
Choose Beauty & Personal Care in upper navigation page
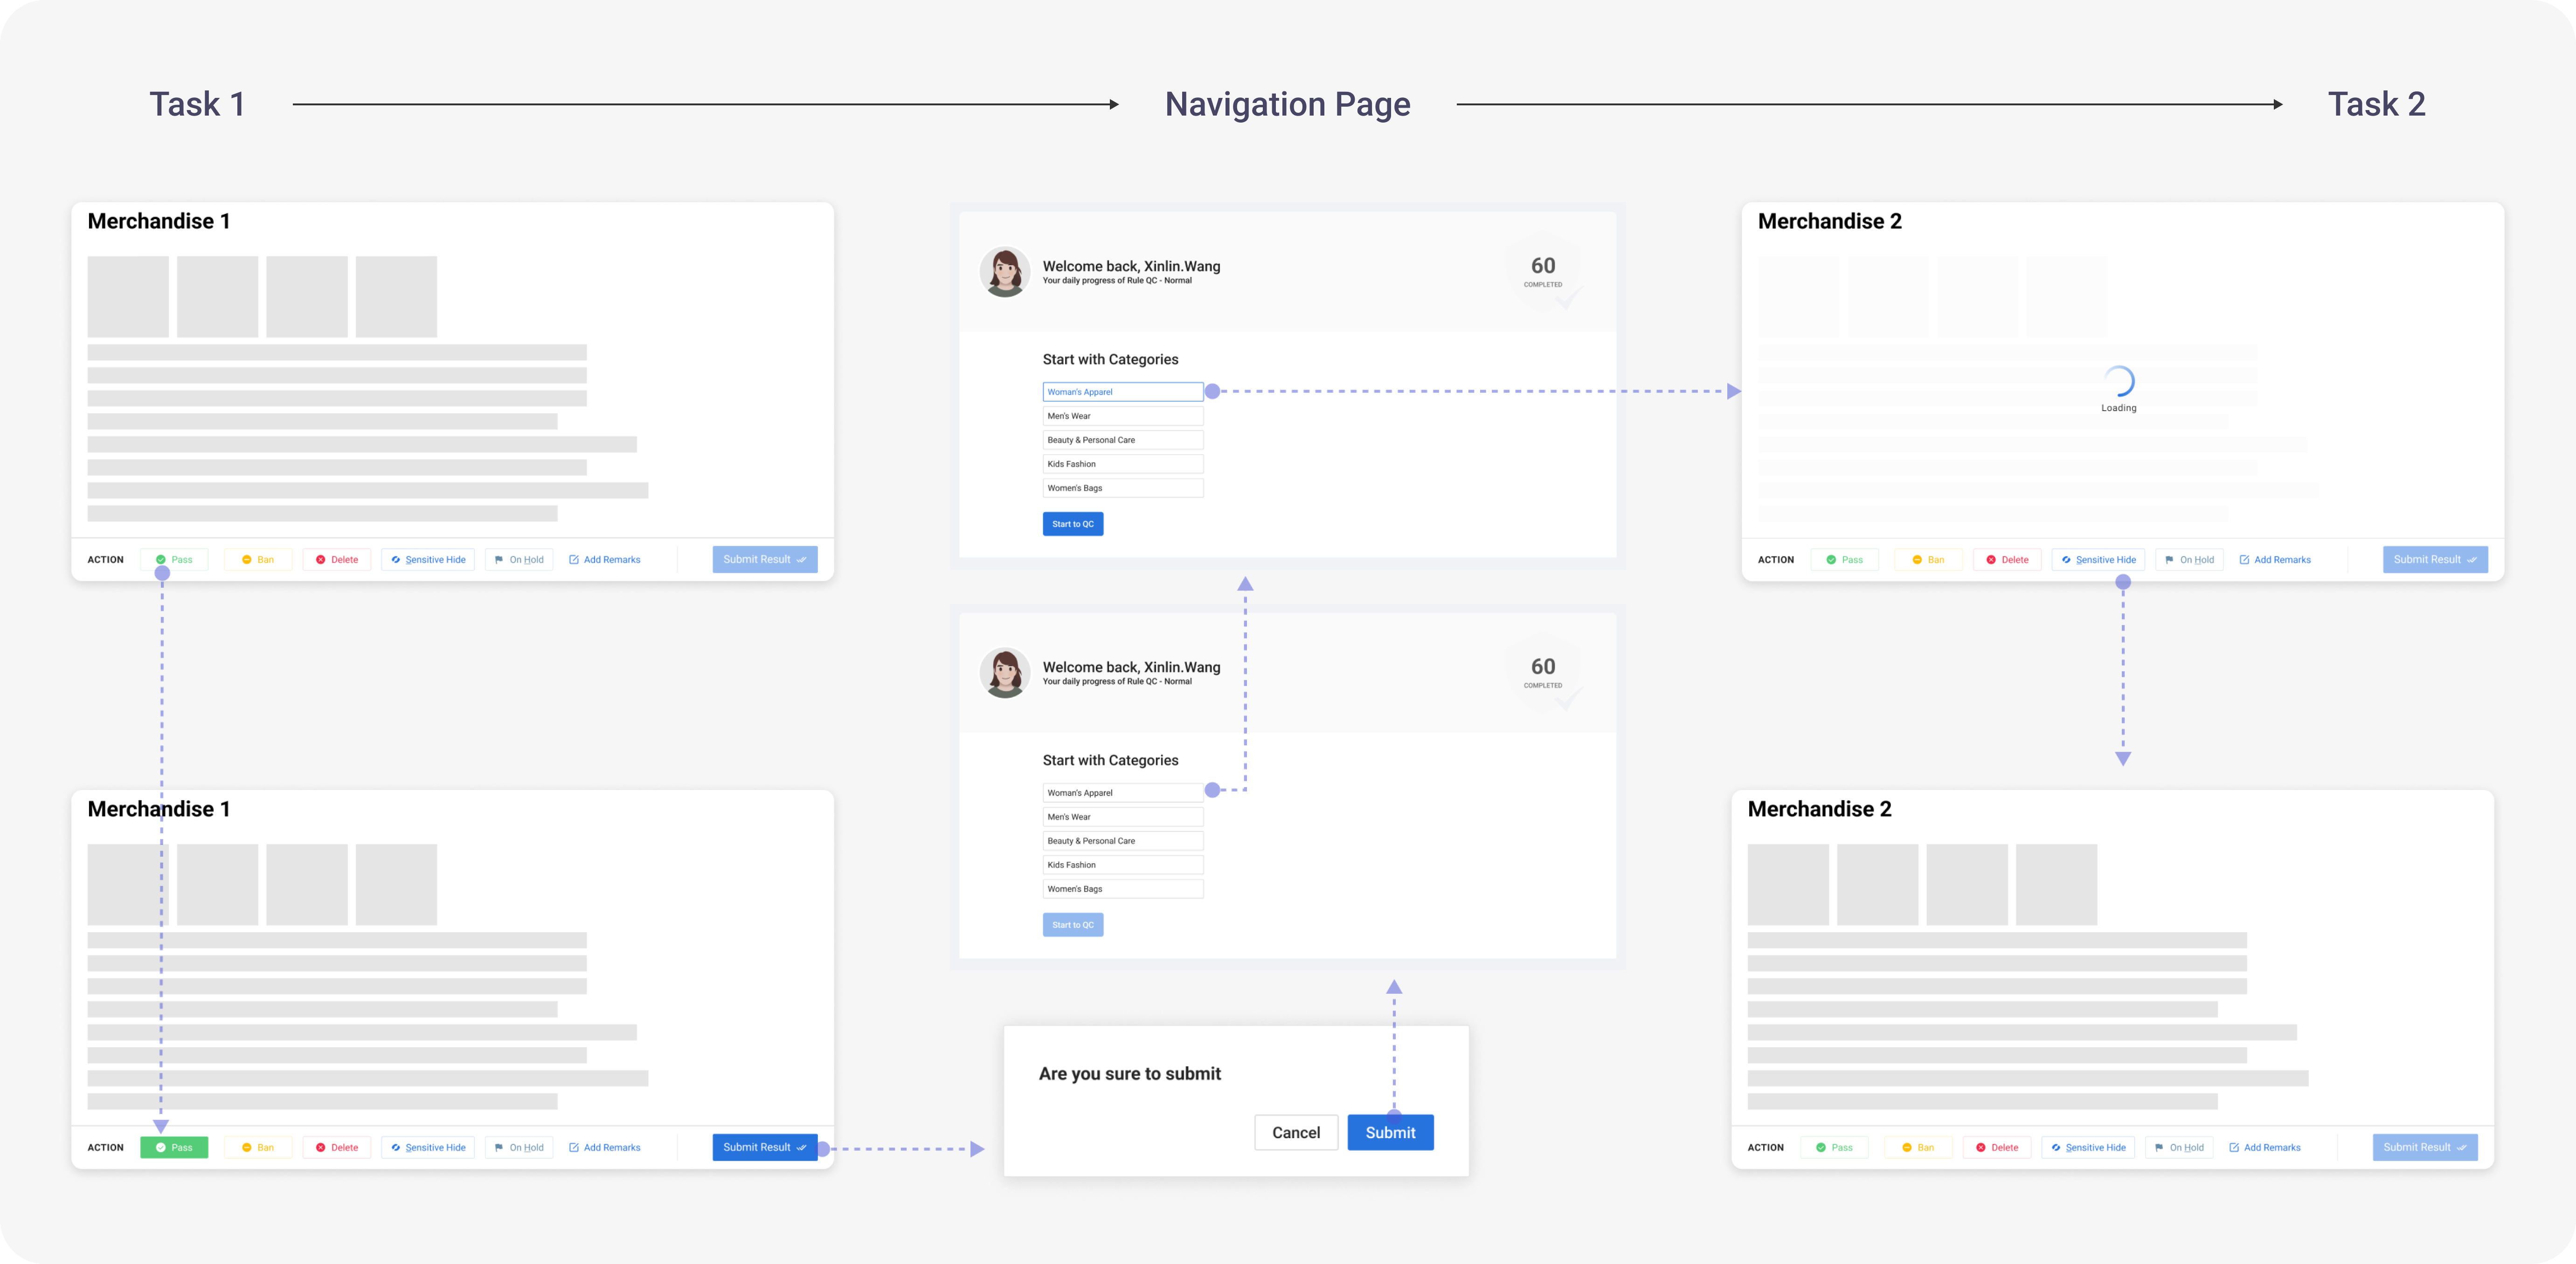(x=1123, y=440)
